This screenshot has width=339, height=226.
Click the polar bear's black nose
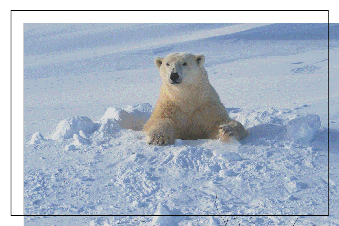coord(174,77)
